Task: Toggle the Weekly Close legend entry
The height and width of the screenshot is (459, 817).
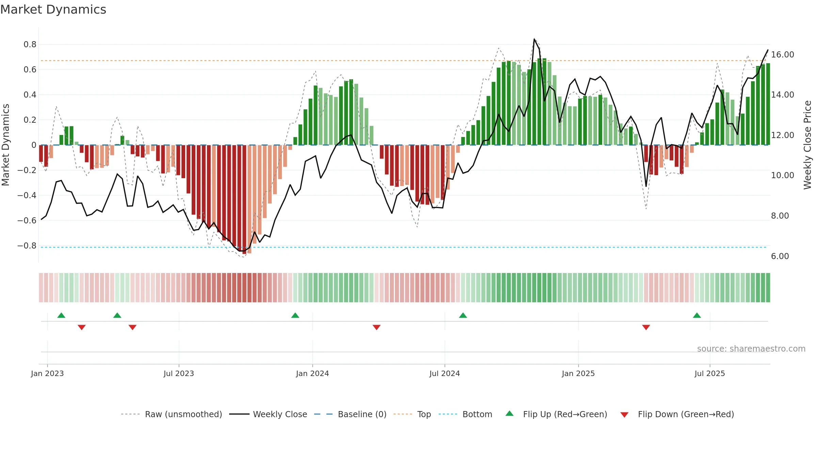Action: tap(268, 414)
